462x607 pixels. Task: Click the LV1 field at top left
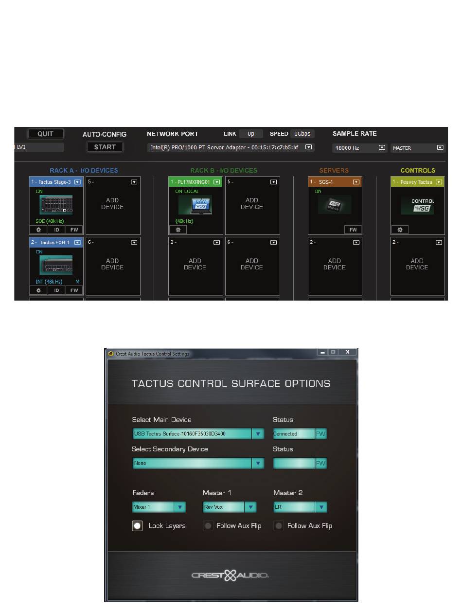click(39, 147)
